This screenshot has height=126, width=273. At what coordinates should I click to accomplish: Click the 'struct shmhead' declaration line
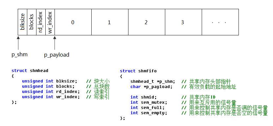point(30,71)
